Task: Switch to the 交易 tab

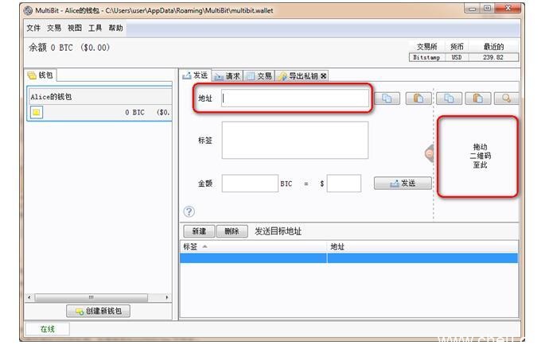Action: 259,76
